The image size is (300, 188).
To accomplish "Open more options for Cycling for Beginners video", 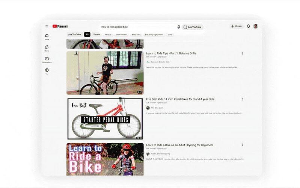I will tap(243, 145).
